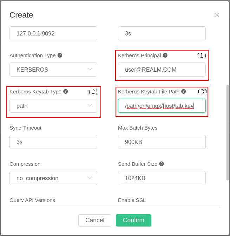Click the Kerberos Principal help icon

(x=165, y=55)
